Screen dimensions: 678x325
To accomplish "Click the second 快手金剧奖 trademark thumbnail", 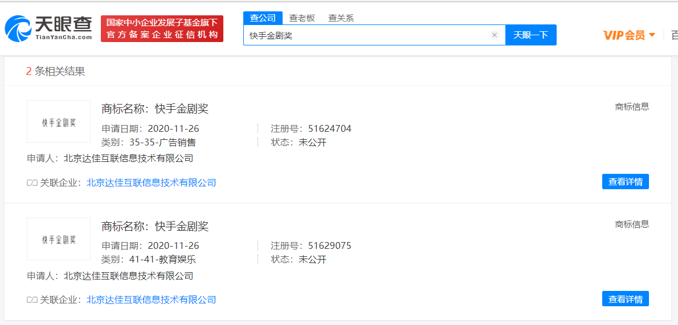I will click(59, 239).
